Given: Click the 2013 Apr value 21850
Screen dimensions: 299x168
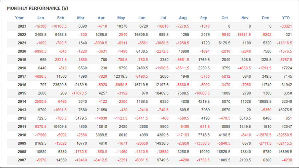Looking at the screenshot, I should pos(102,110).
